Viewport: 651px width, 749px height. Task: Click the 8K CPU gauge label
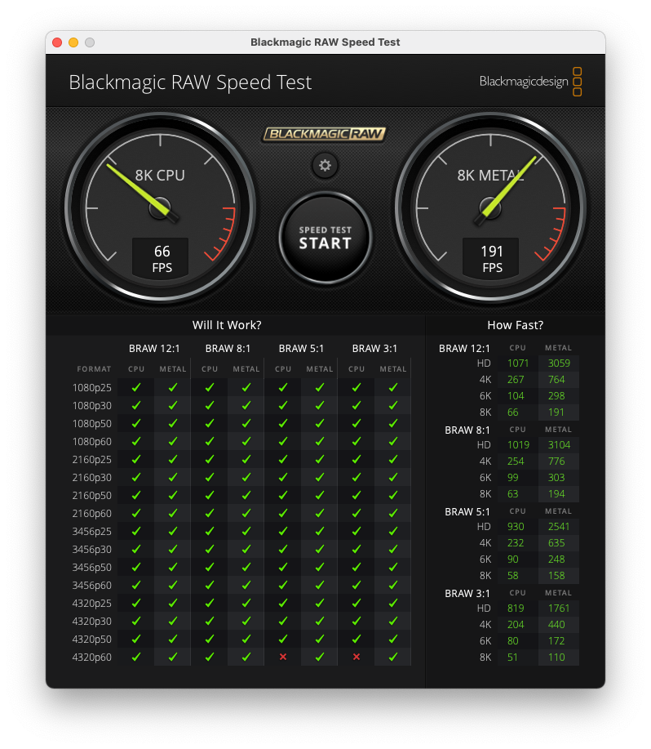pos(160,176)
